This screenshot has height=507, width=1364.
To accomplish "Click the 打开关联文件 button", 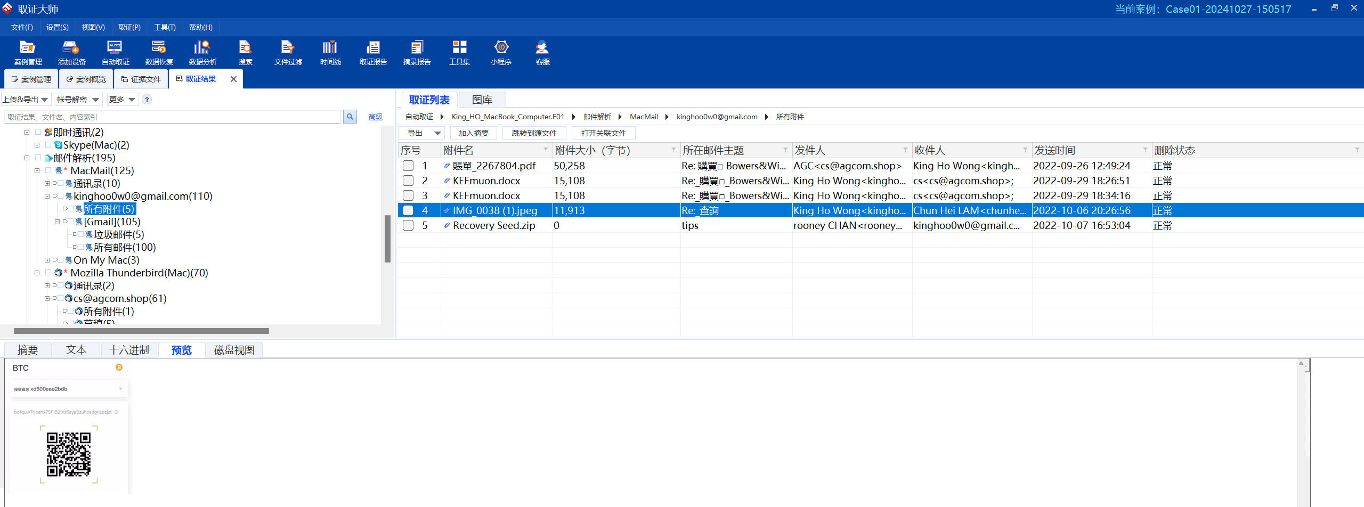I will coord(603,133).
